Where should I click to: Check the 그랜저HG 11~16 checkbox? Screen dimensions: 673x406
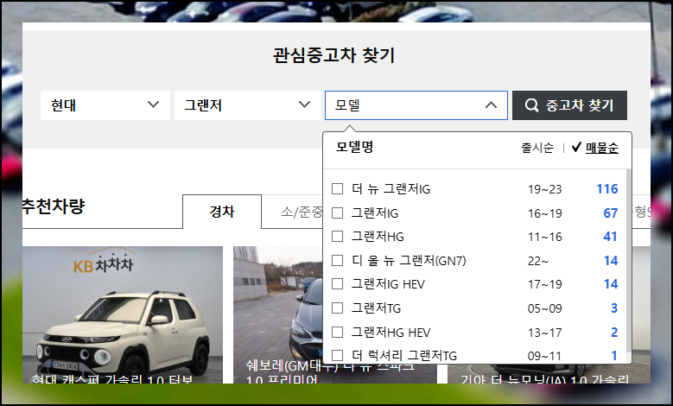coord(337,237)
